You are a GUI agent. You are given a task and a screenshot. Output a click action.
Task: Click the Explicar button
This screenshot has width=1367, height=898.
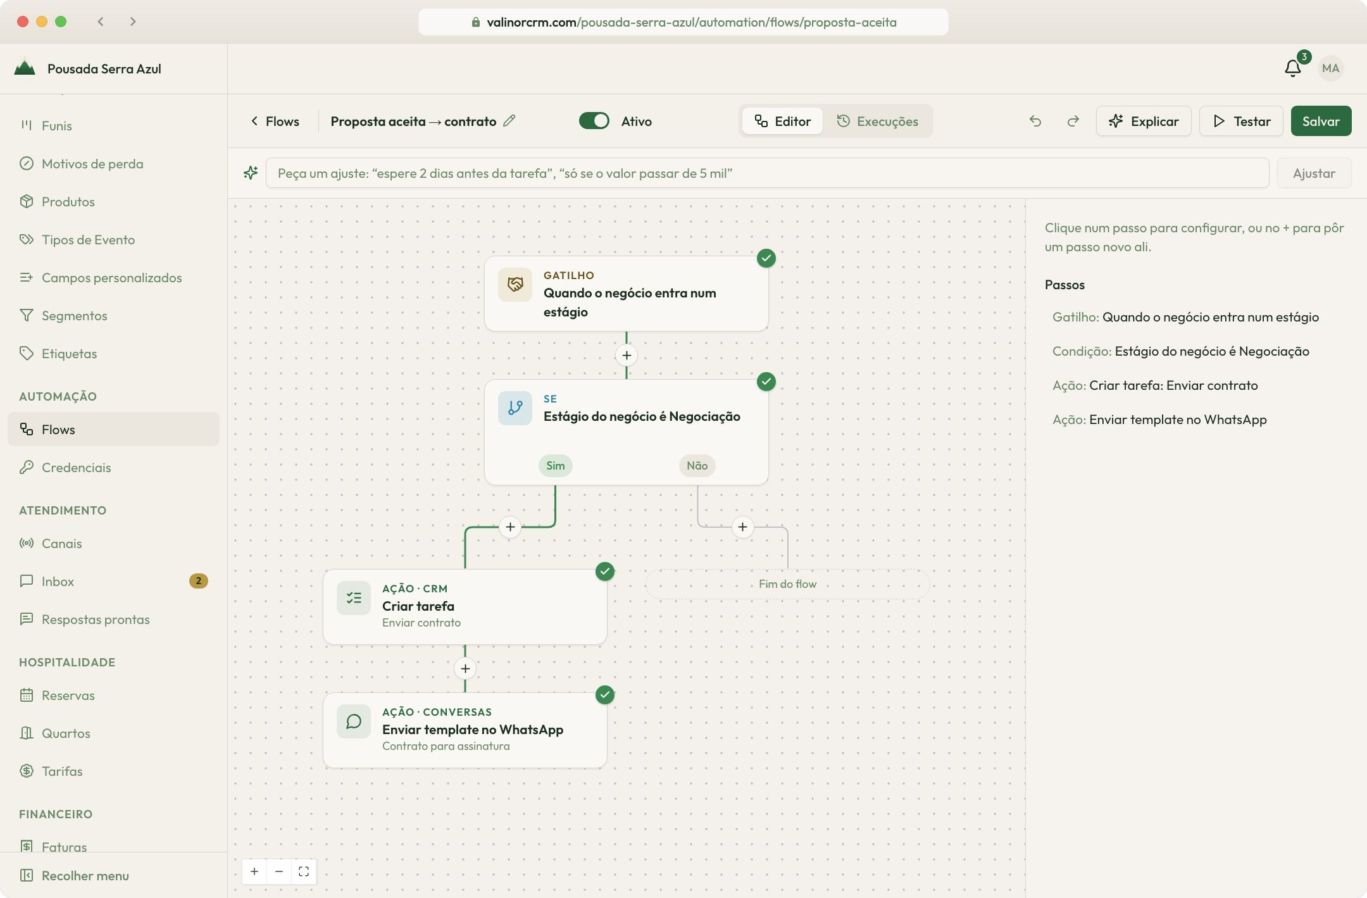pyautogui.click(x=1144, y=121)
